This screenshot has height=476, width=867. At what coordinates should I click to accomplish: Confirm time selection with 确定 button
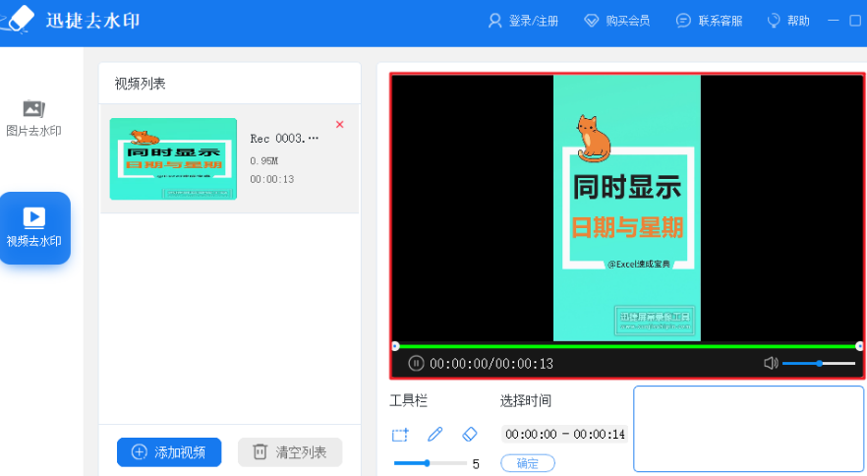[x=528, y=463]
